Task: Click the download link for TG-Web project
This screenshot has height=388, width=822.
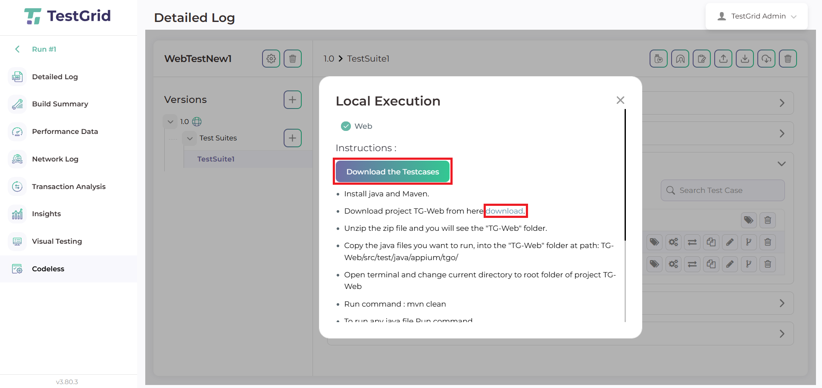Action: coord(504,211)
